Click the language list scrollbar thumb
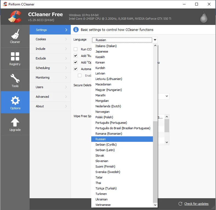The image size is (216, 210). coord(155,162)
